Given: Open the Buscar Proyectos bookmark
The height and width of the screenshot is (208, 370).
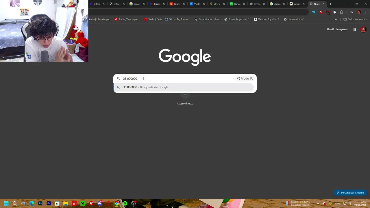Looking at the screenshot, I should (237, 19).
